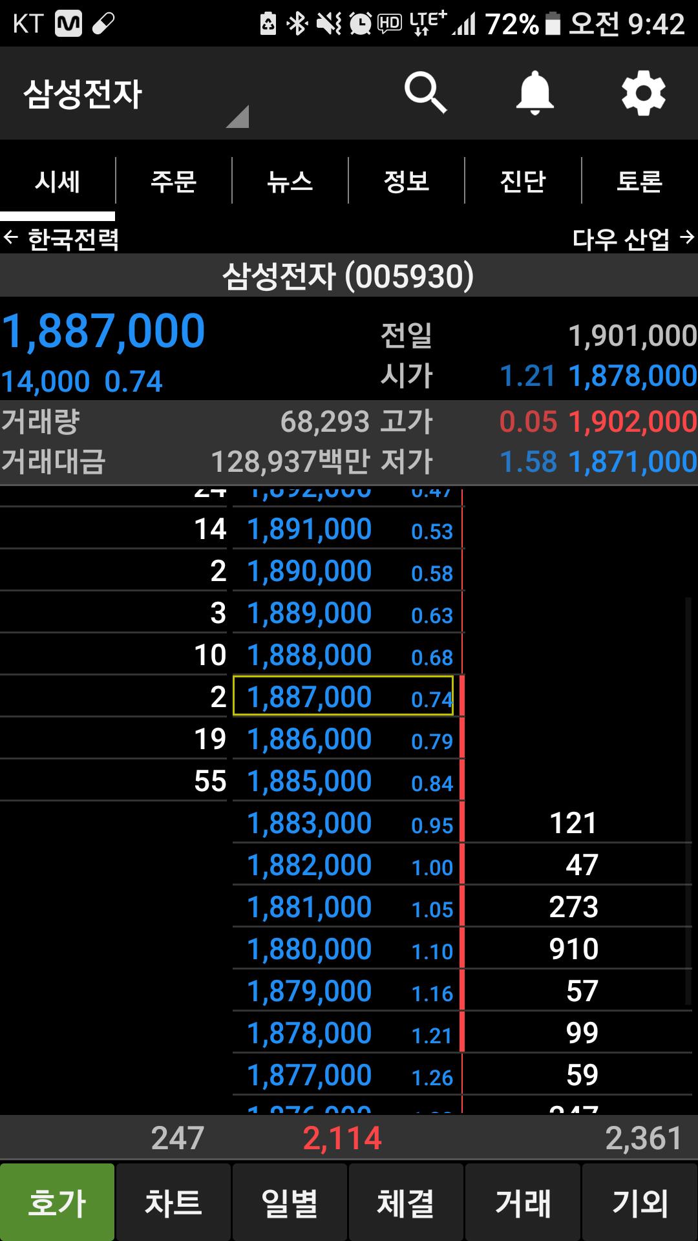The image size is (698, 1241).
Task: Click the order book vertical scrollbar
Action: point(688,801)
